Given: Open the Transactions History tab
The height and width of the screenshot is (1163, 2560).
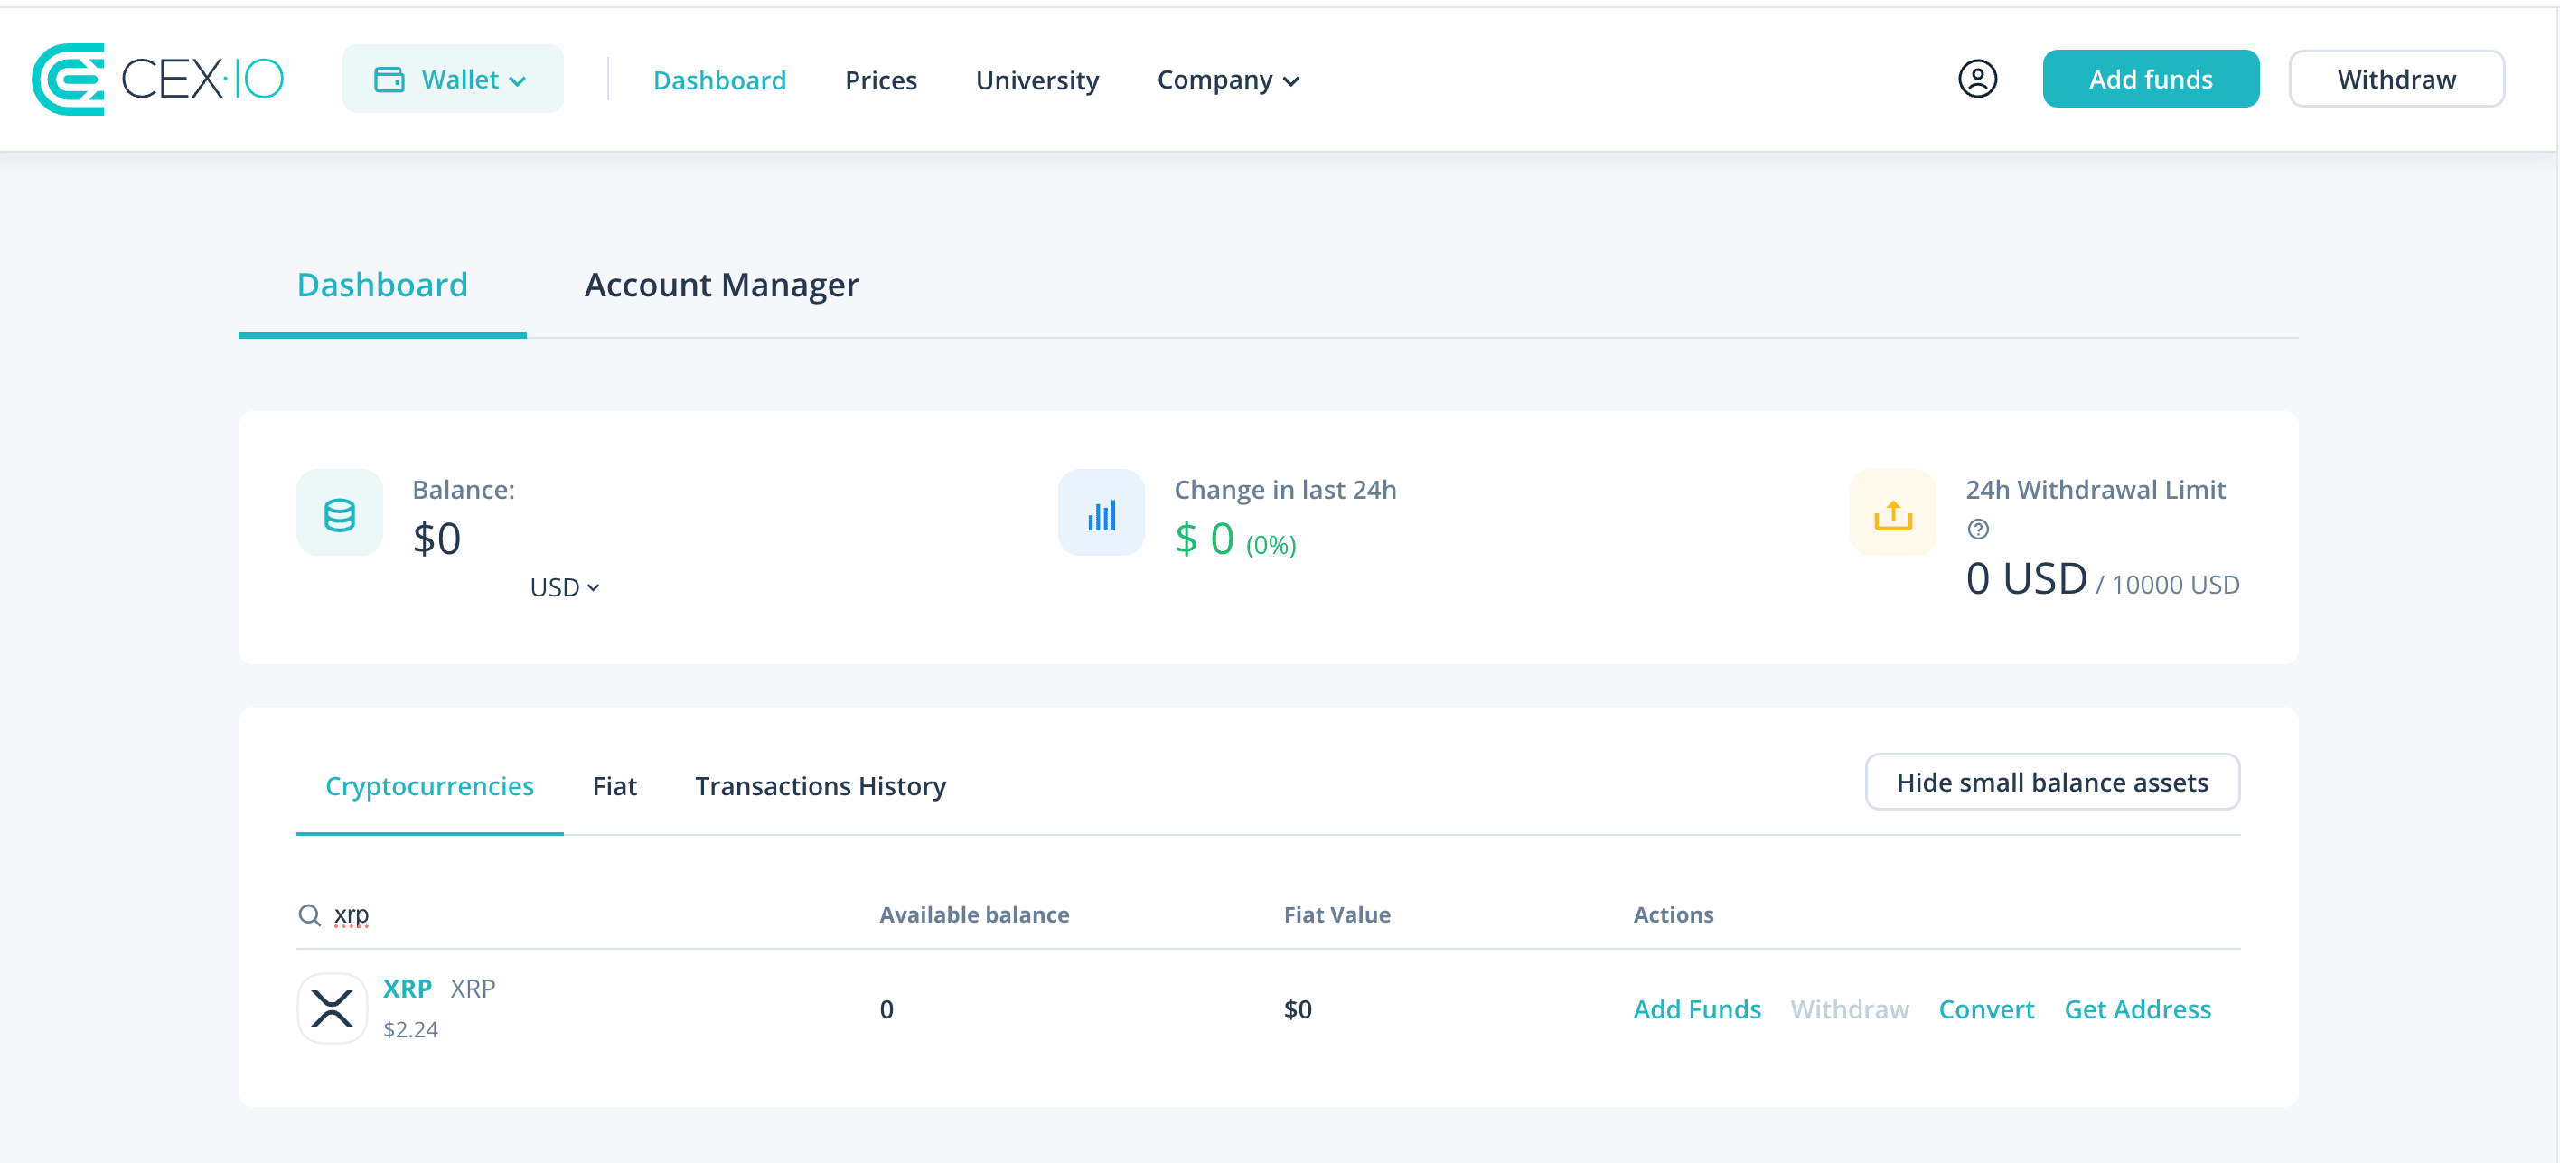Looking at the screenshot, I should [x=820, y=785].
